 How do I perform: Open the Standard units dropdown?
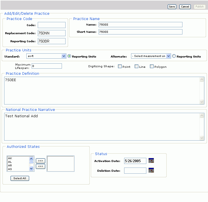46,56
